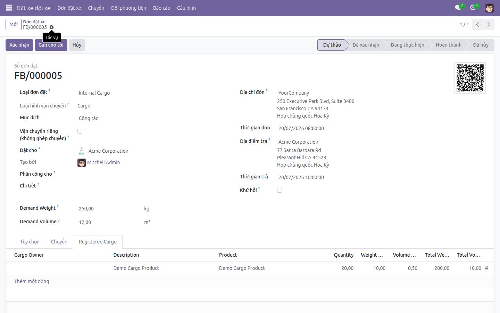Image resolution: width=500 pixels, height=313 pixels.
Task: Click Thêm một dòng link
Action: point(32,281)
